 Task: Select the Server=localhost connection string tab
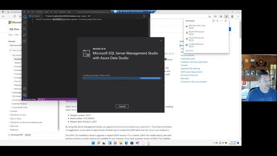67,16
